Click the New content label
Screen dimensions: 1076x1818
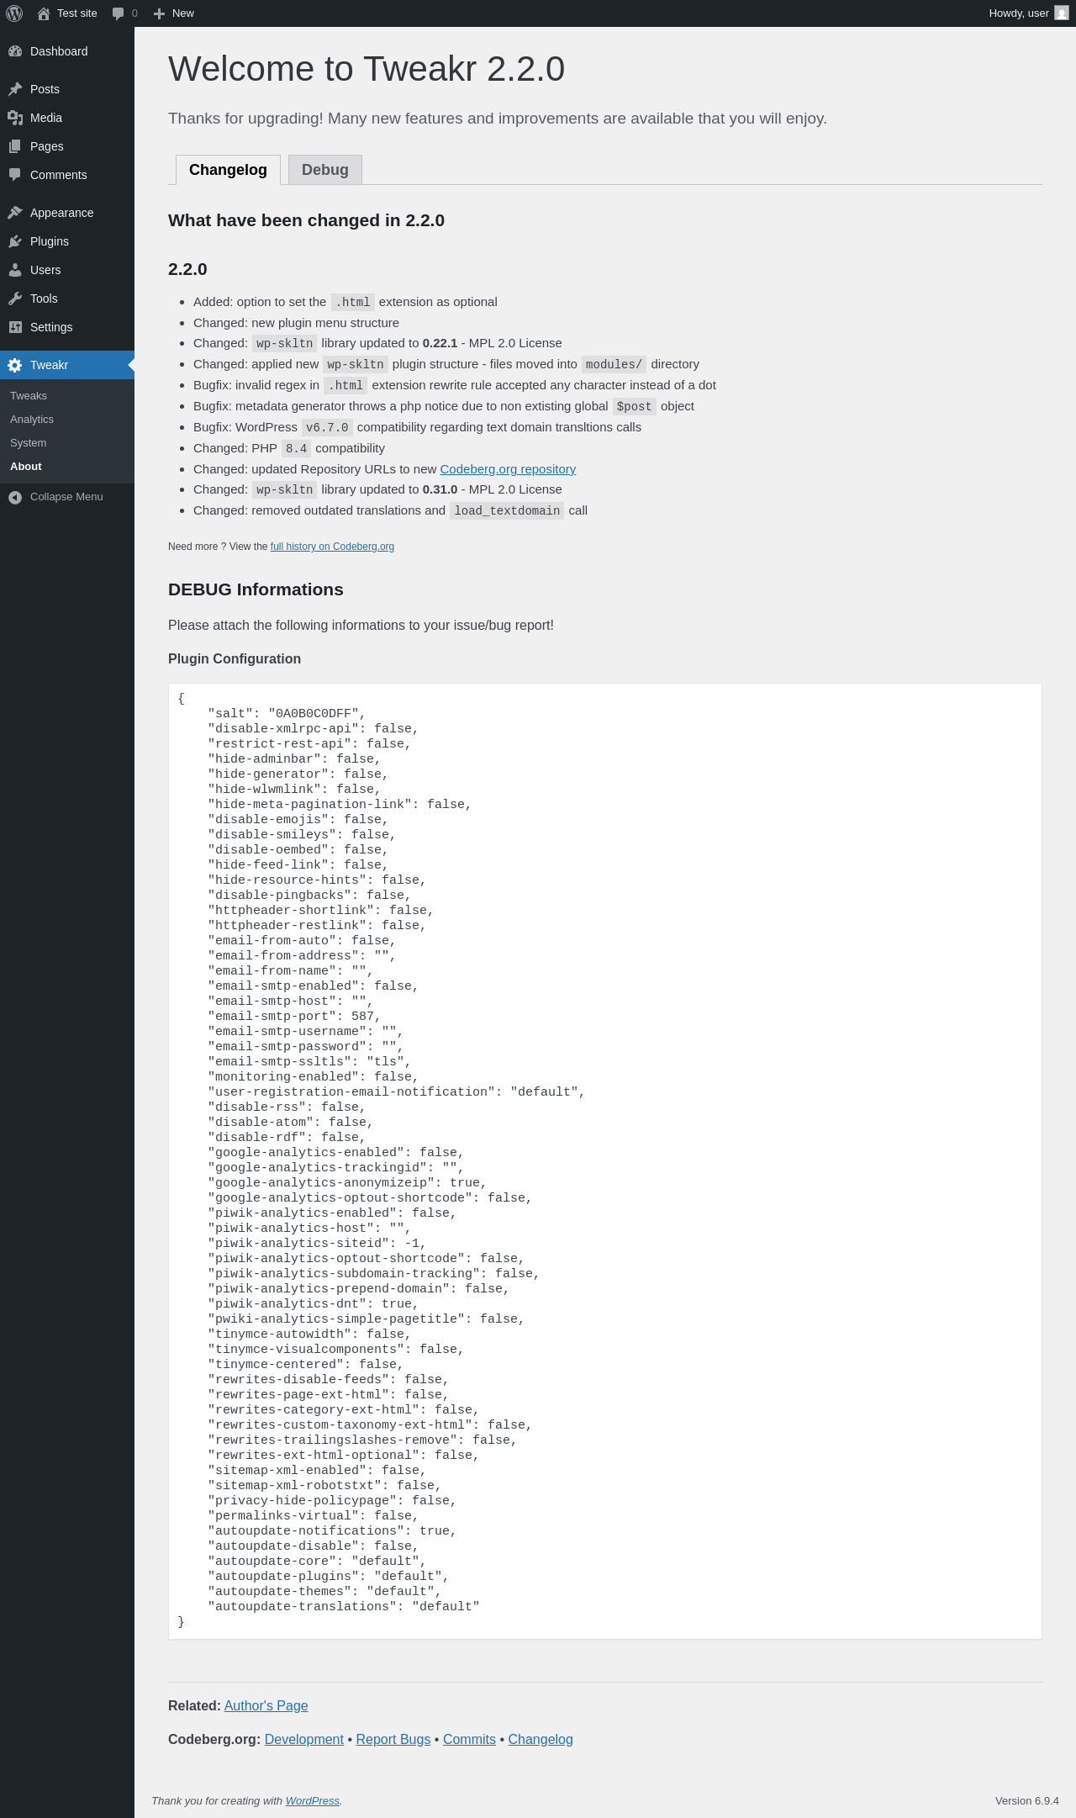point(183,13)
